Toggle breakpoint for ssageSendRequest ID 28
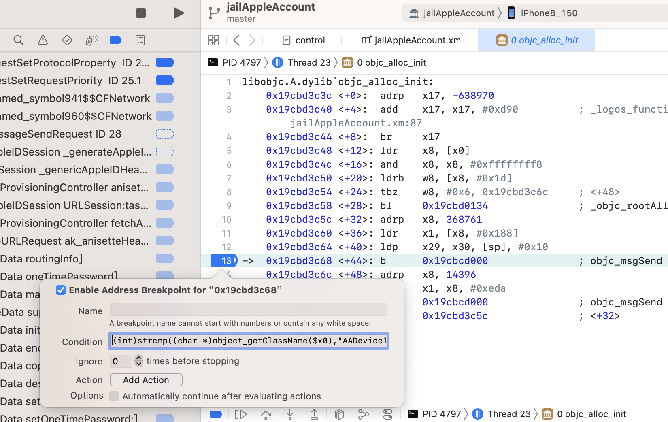Screen dimensions: 668x422 click(x=165, y=134)
